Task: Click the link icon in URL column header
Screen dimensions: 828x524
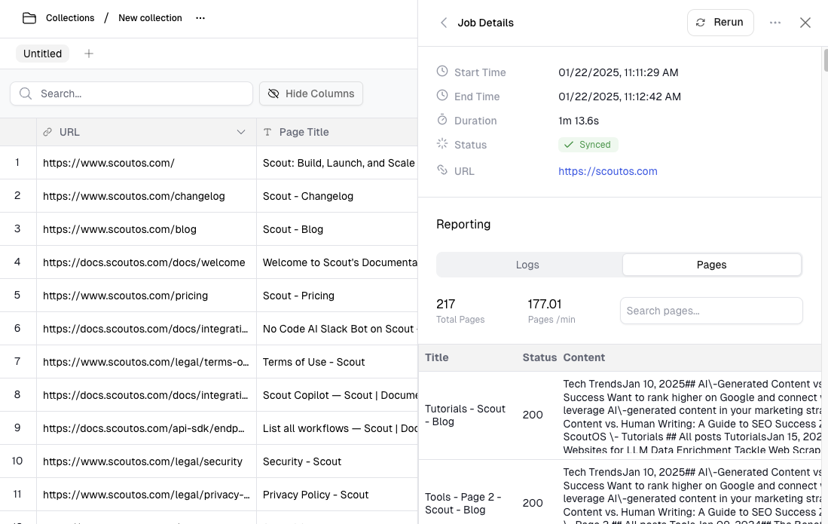Action: click(x=48, y=132)
